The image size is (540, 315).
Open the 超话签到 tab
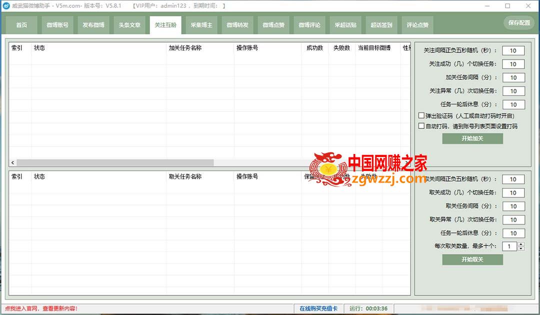click(381, 25)
